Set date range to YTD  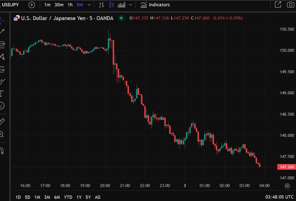click(x=68, y=197)
